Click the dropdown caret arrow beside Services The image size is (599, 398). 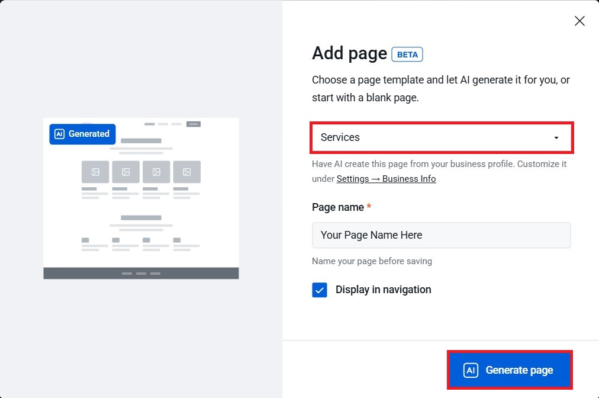pyautogui.click(x=556, y=138)
